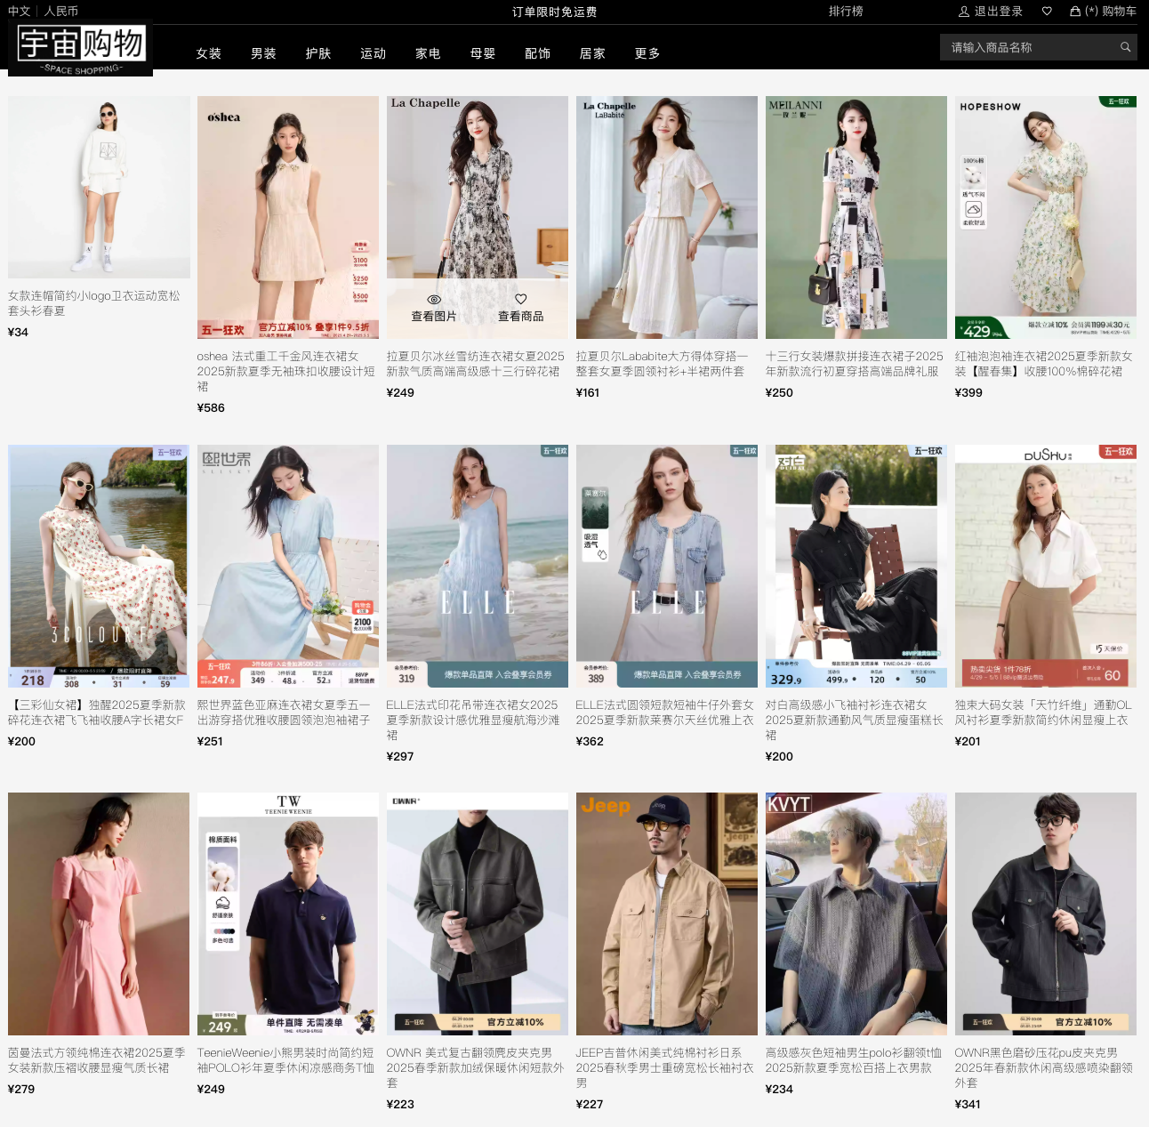Click the heart icon above 查看商品
Screen dimensions: 1149x1127
[520, 300]
